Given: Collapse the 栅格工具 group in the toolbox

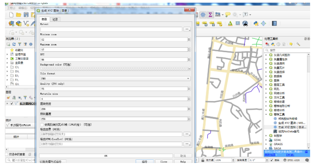Looking at the screenshot, I should click(266, 114).
